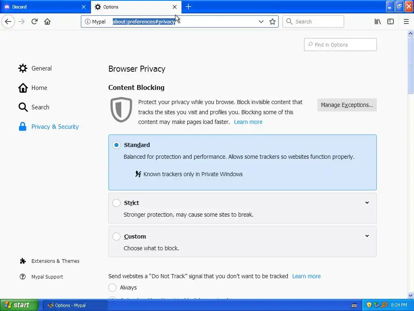Click the vertical scrollbar thumb
Viewport: 414px width, 311px height.
point(410,65)
